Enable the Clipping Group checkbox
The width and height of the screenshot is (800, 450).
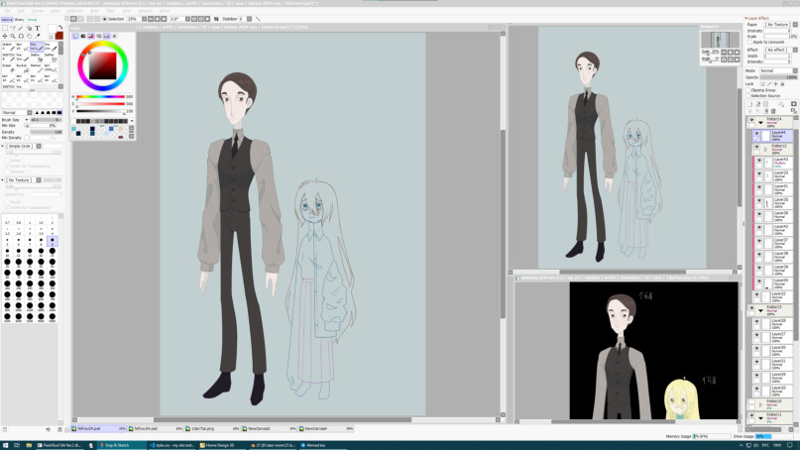[748, 90]
